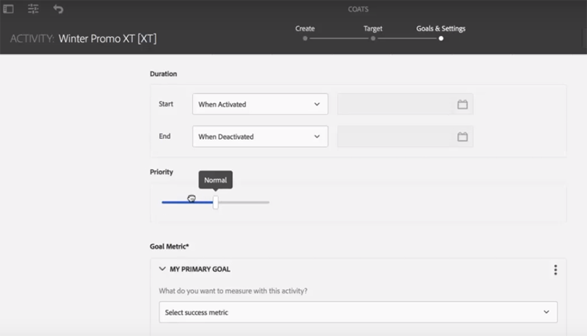The width and height of the screenshot is (587, 336).
Task: Collapse the MY PRIMARY GOAL section chevron
Action: (x=162, y=269)
